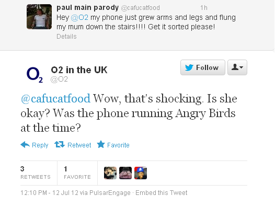Open the blue-cap retweeter avatar
The image size is (275, 207).
[x=141, y=173]
